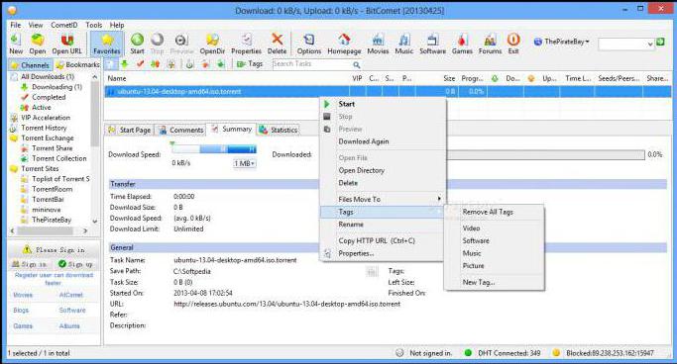Viewport: 677px width, 364px height.
Task: Select Completed in sidebar tree
Action: pos(49,97)
